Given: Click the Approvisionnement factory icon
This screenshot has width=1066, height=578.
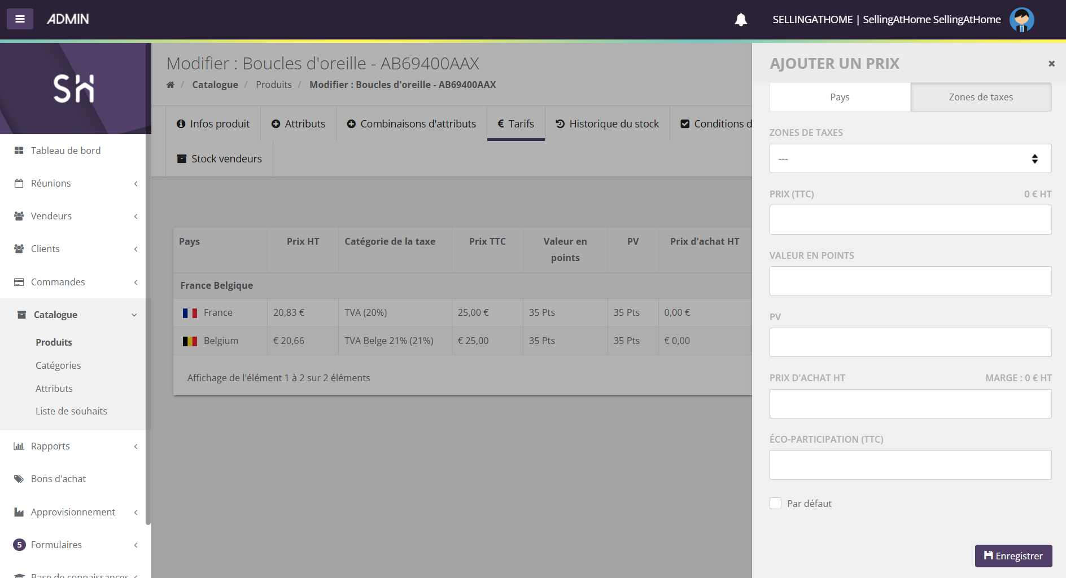Looking at the screenshot, I should click(x=19, y=512).
